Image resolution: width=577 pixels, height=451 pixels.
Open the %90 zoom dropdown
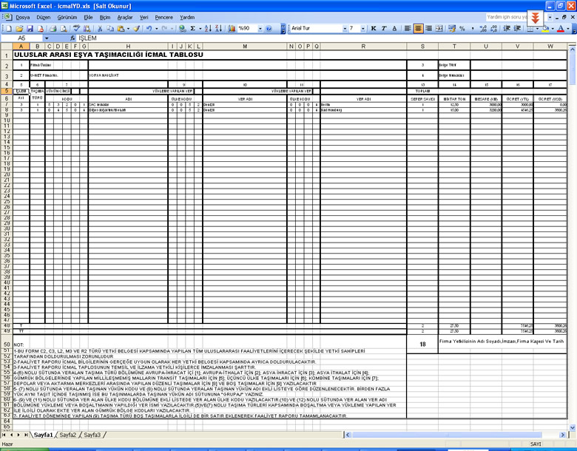(x=260, y=28)
